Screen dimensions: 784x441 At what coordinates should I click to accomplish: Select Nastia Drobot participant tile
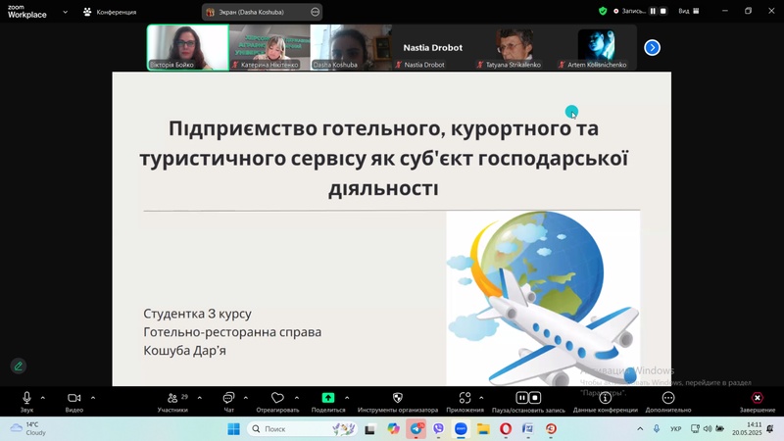(431, 49)
